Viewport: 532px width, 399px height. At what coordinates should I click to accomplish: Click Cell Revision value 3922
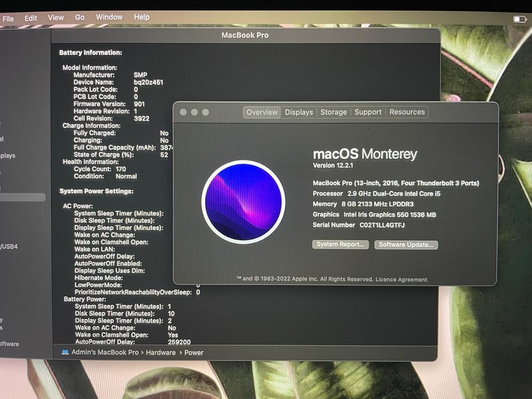tap(141, 118)
